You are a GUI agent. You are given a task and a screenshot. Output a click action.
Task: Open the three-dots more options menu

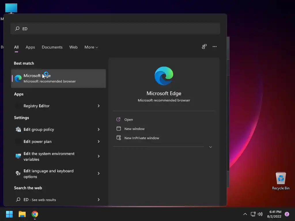214,47
